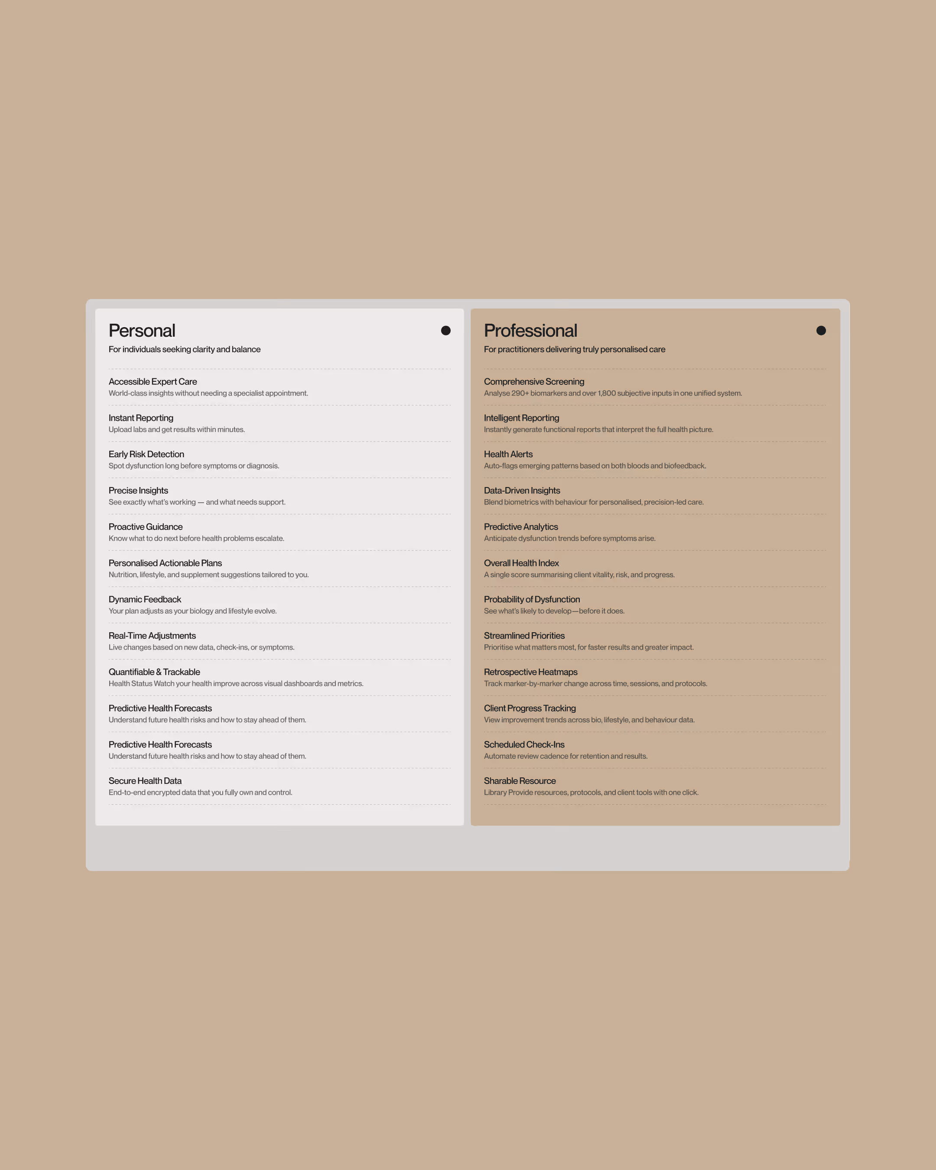Click the Data-Driven Insights title
This screenshot has width=936, height=1170.
coord(522,491)
